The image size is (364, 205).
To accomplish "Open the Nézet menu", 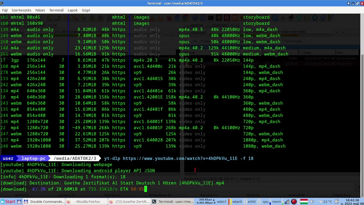I will point(40,10).
